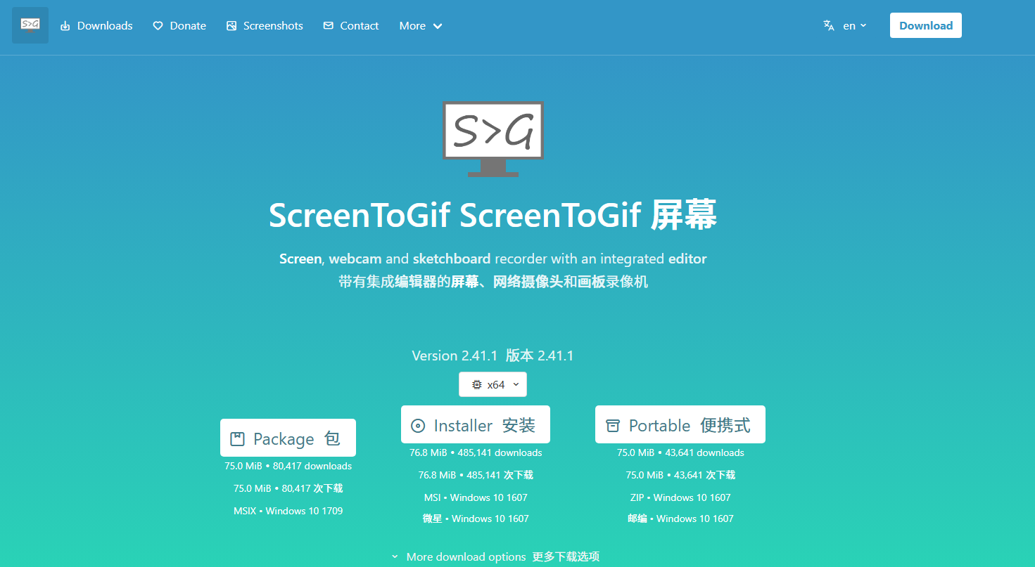Click the package icon on Package button
The image size is (1035, 567).
click(237, 439)
